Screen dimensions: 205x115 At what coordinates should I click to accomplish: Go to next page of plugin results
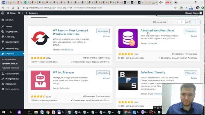[x=193, y=22]
